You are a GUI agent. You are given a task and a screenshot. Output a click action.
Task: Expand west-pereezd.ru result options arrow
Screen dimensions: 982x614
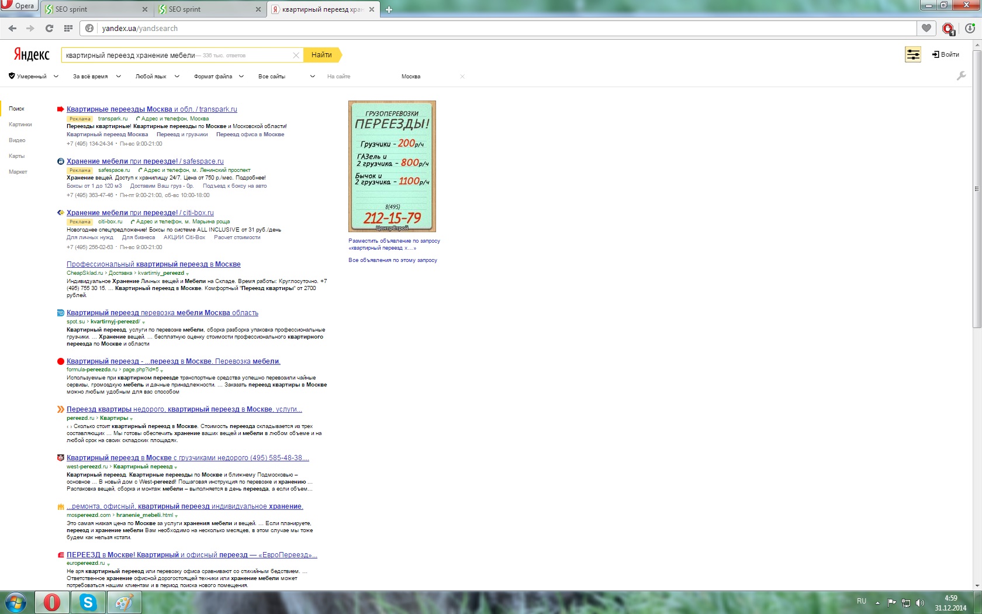tap(176, 467)
